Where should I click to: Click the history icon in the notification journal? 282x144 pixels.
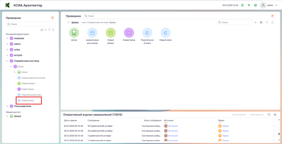click(269, 115)
